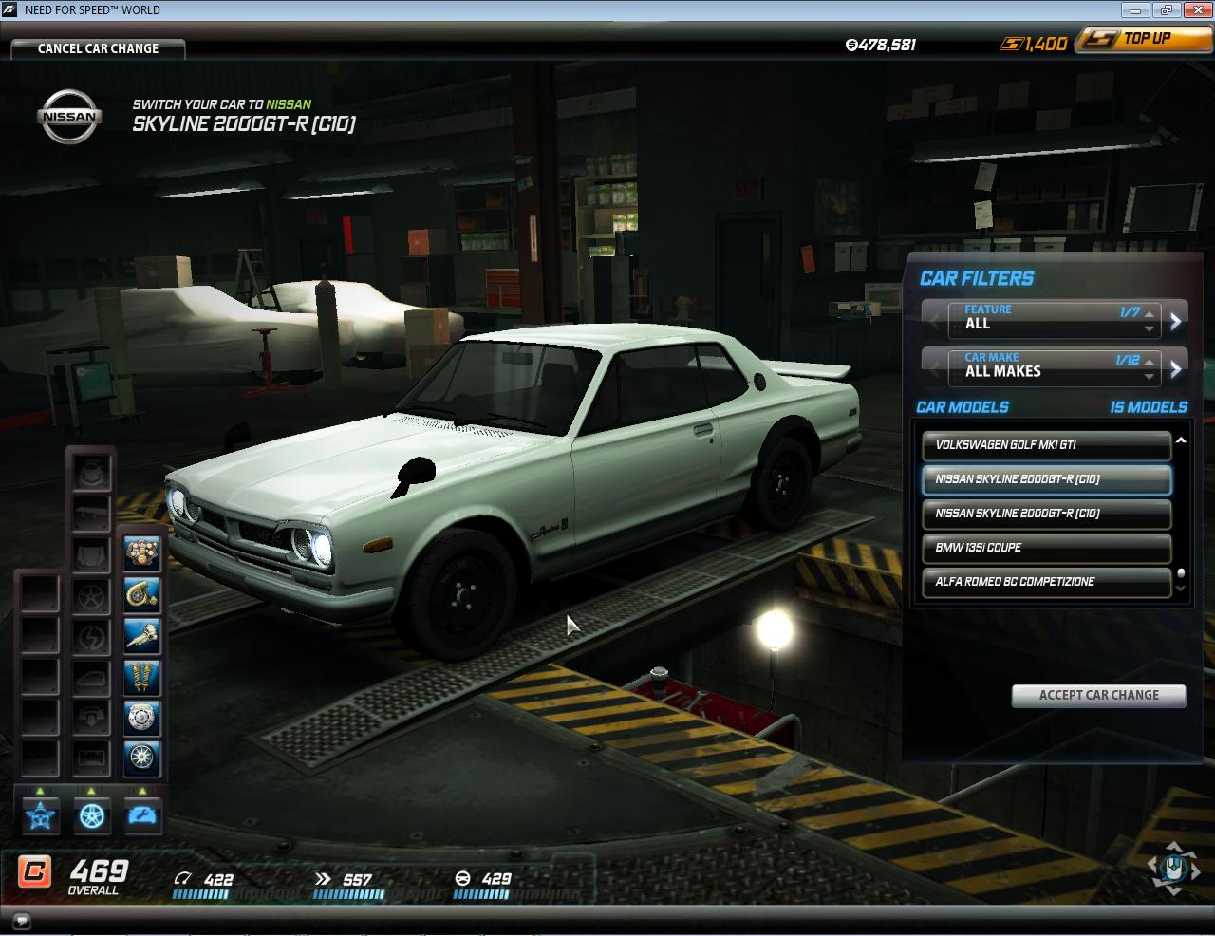Click the class C rating badge
Screen dimensions: 1215x936
35,871
